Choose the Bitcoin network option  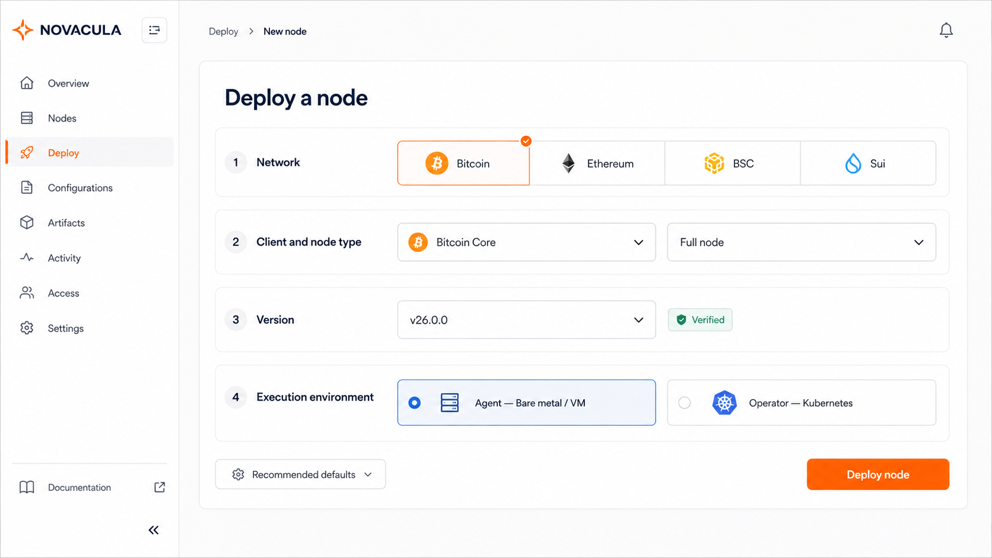click(x=463, y=163)
